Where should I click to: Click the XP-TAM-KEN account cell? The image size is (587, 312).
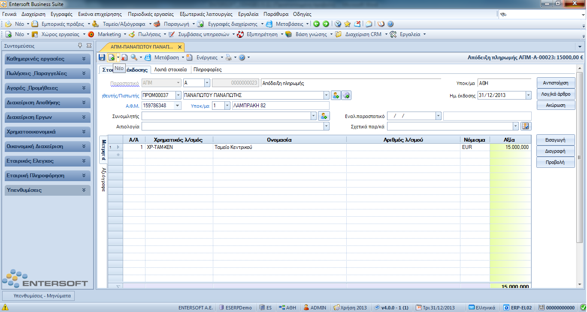[179, 147]
